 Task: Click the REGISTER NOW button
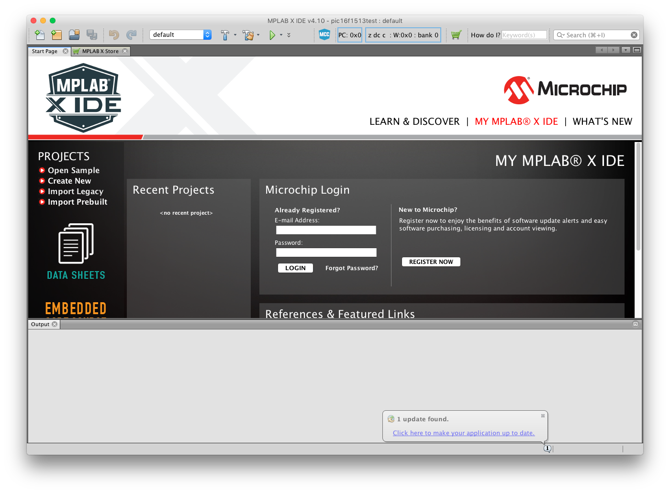[431, 262]
